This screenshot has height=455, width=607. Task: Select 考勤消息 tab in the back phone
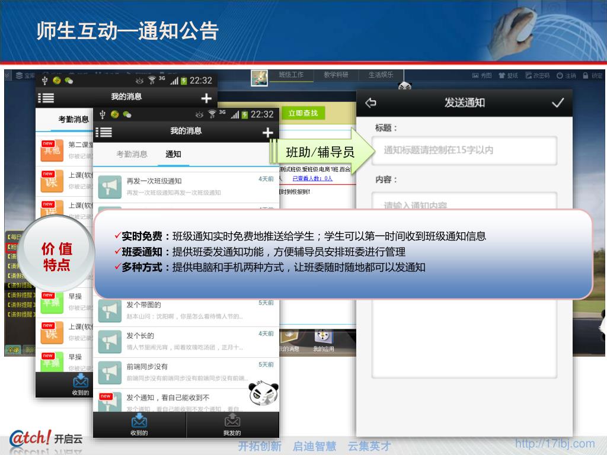click(x=74, y=119)
